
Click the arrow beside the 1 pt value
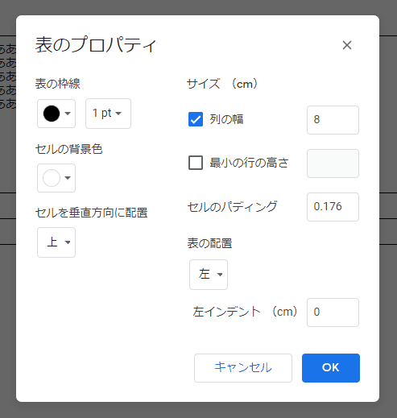pyautogui.click(x=118, y=114)
